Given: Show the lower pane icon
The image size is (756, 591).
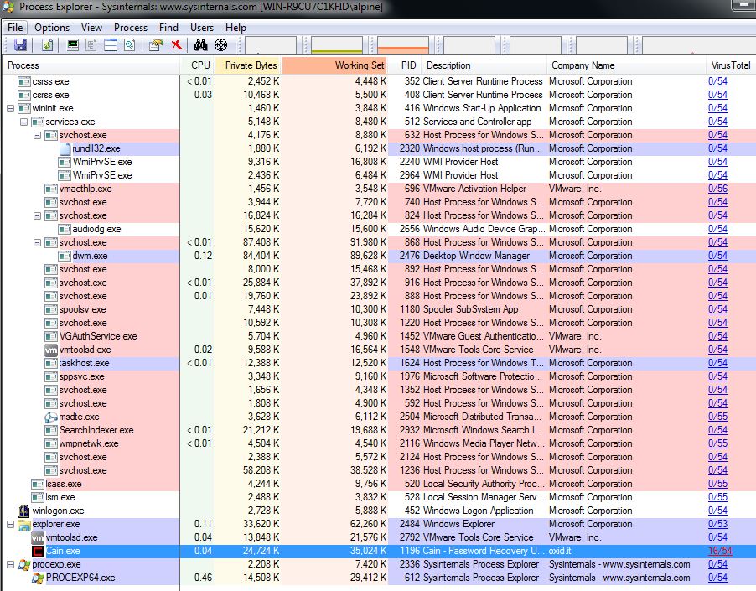Looking at the screenshot, I should point(111,45).
